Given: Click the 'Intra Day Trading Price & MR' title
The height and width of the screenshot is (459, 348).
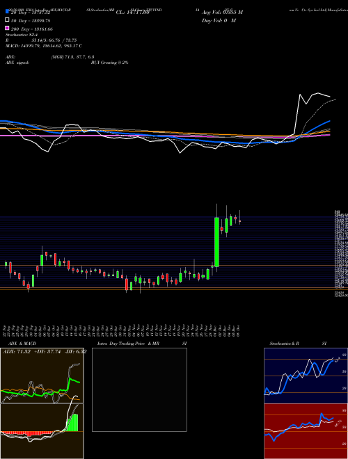Looking at the screenshot, I should pos(128,344).
